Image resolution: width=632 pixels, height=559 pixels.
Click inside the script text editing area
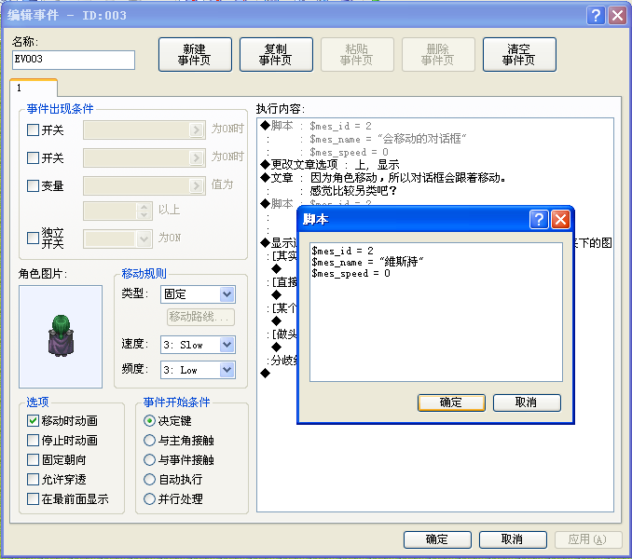[x=436, y=312]
